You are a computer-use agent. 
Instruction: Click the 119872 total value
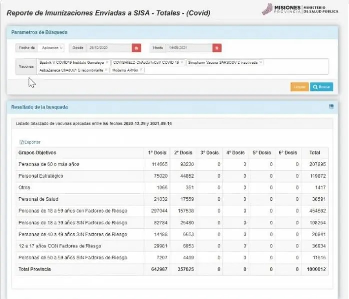(318, 176)
